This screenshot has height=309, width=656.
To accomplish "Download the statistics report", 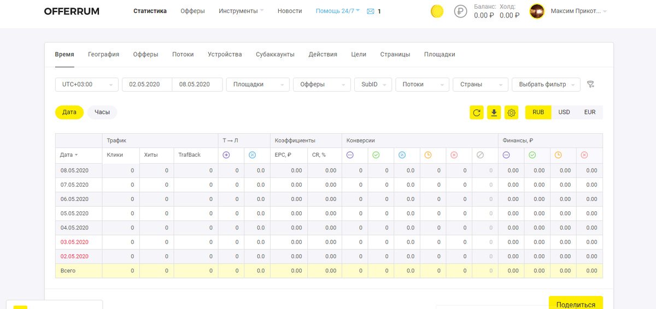I will click(x=494, y=112).
